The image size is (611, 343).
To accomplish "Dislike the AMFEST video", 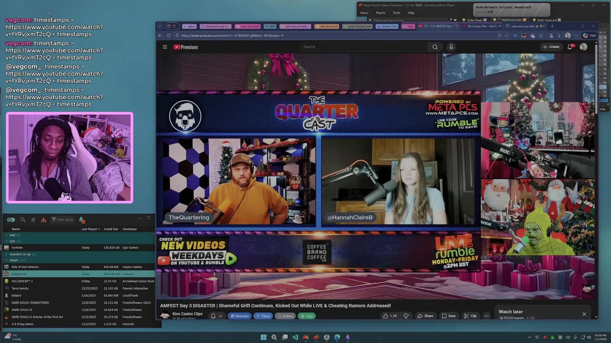I will pyautogui.click(x=406, y=316).
